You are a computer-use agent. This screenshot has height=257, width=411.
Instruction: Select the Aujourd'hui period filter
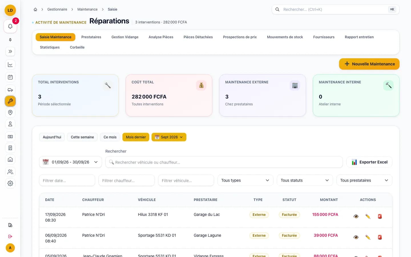(52, 137)
